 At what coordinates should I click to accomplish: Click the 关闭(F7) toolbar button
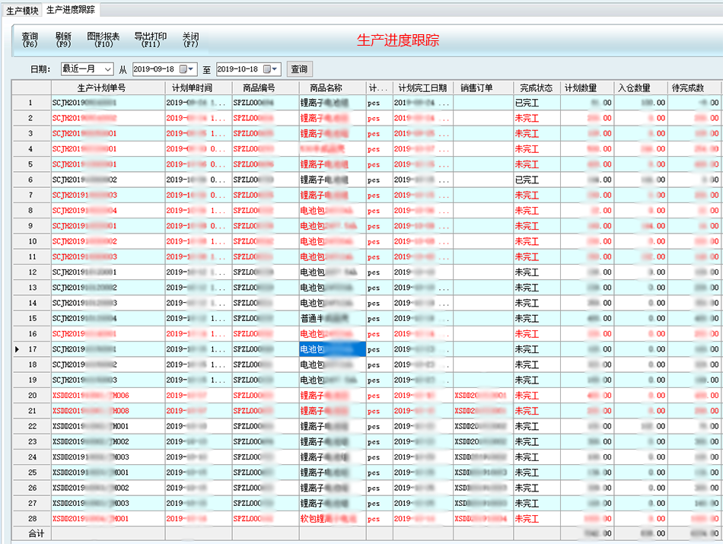(x=190, y=40)
